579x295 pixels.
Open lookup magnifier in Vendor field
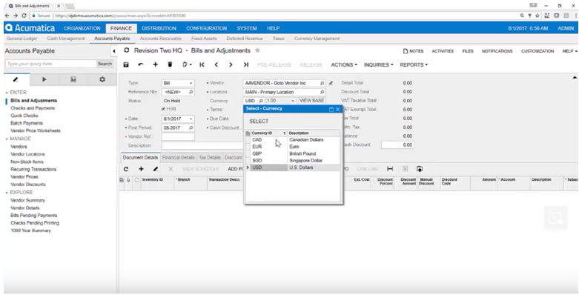click(322, 83)
